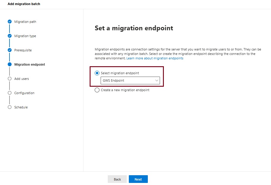Open Learn more about migration endpoints link
The image size is (271, 185).
(155, 58)
